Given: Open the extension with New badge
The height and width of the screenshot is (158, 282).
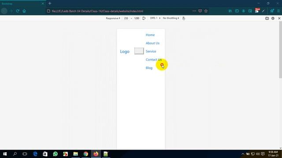Looking at the screenshot, I should point(257,11).
